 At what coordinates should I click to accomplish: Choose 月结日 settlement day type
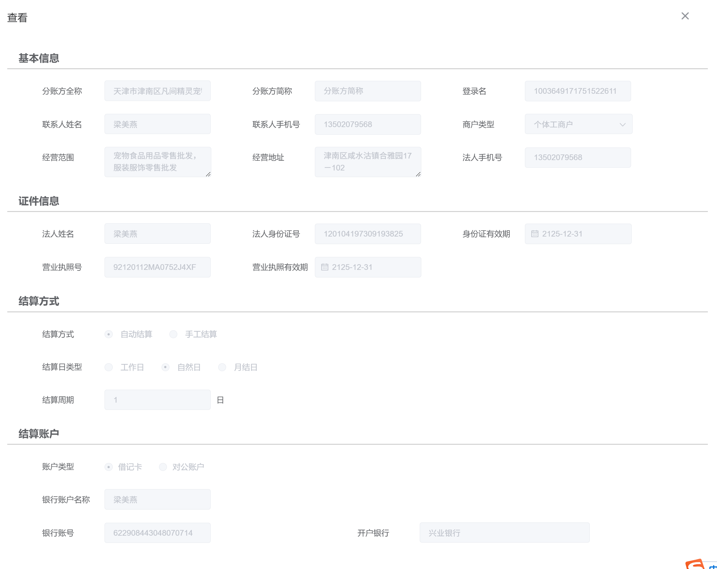coord(222,367)
